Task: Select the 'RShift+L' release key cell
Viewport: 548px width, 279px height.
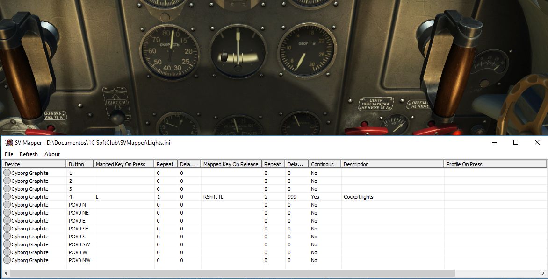Action: point(231,197)
